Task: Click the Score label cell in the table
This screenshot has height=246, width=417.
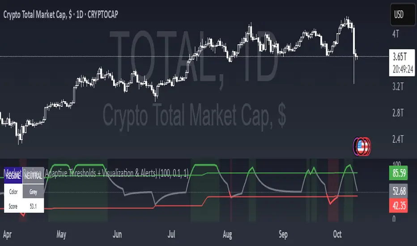Action: click(13, 206)
